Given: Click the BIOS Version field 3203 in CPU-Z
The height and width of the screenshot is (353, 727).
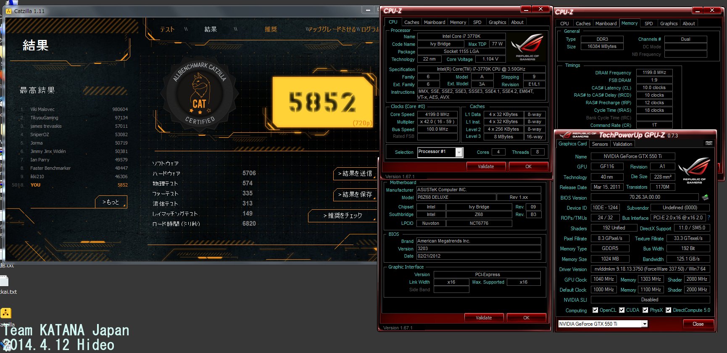Looking at the screenshot, I should click(478, 249).
